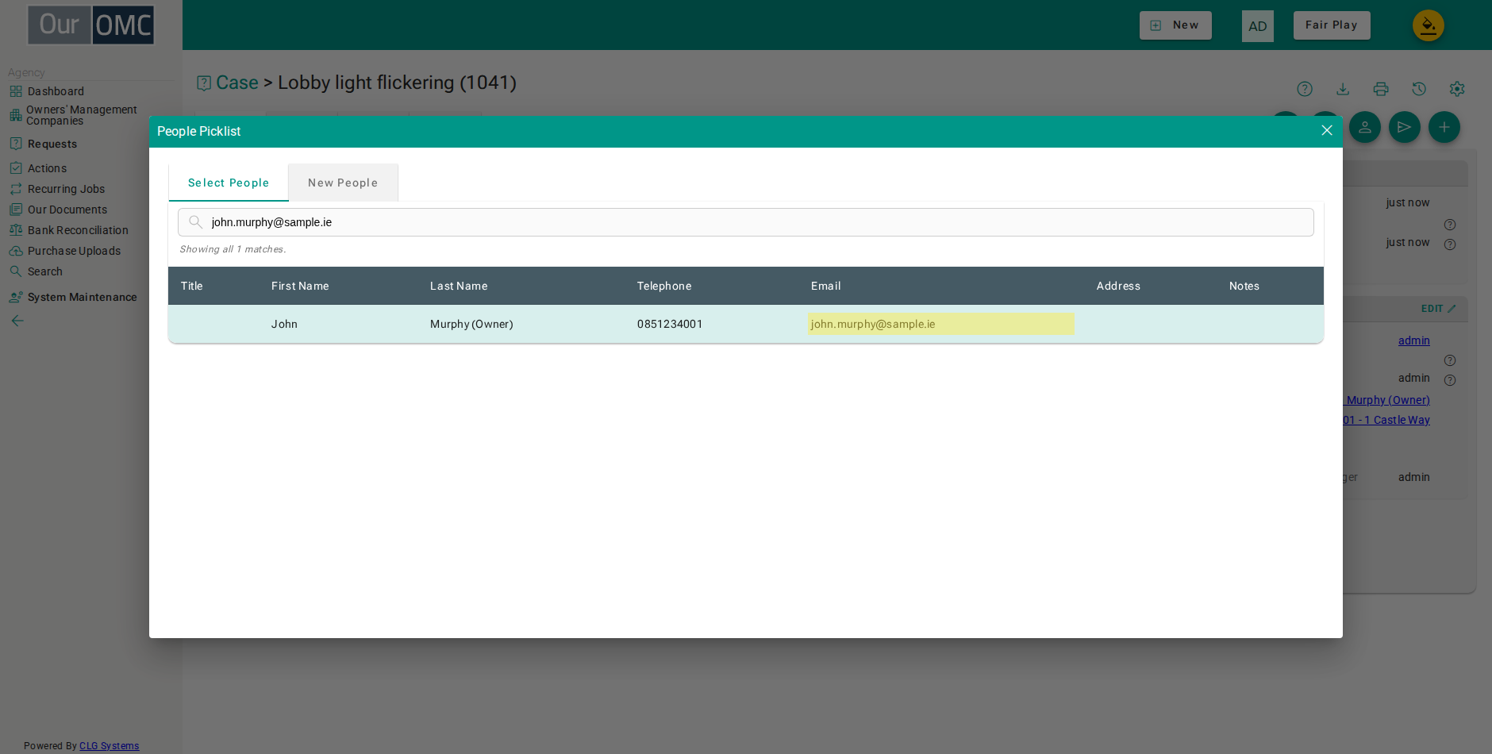The width and height of the screenshot is (1492, 754).
Task: Open Search in the sidebar
Action: point(44,271)
